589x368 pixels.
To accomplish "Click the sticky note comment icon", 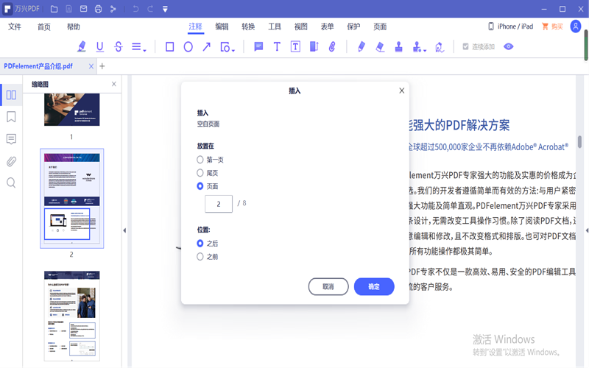I will pos(258,46).
